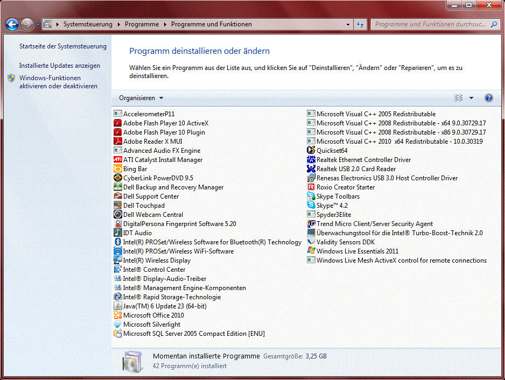This screenshot has width=505, height=380.
Task: Click the Dell Support Center icon
Action: [118, 196]
